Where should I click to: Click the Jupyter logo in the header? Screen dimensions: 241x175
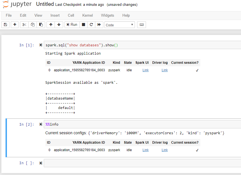pos(17,4)
